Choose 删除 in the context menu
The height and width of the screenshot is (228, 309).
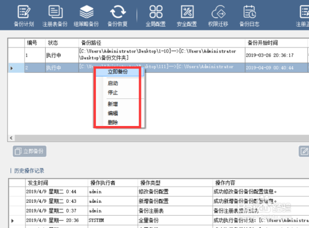point(112,122)
